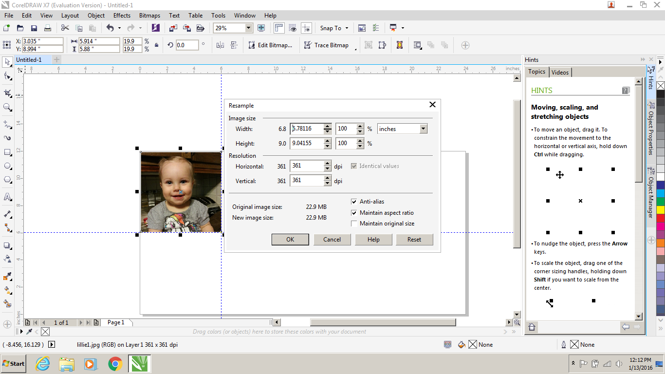Click OK in the Resample dialog
The width and height of the screenshot is (665, 374).
tap(290, 239)
